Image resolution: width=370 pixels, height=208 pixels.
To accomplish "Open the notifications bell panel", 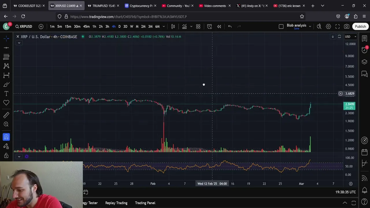I will coord(365,190).
